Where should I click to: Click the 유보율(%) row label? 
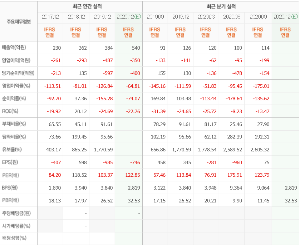[x=12, y=149]
